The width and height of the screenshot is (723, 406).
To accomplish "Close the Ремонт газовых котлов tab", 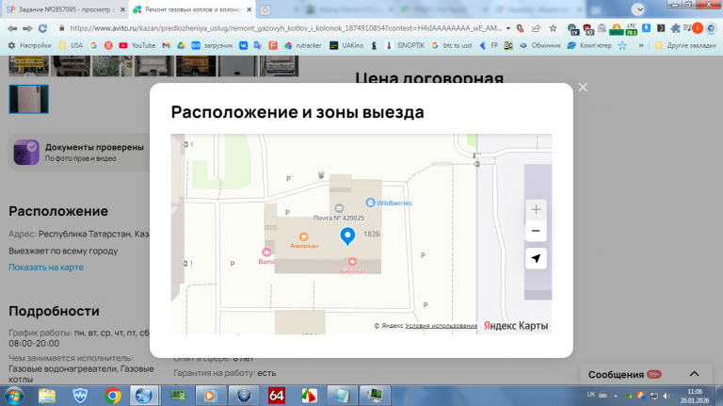I will pyautogui.click(x=249, y=9).
